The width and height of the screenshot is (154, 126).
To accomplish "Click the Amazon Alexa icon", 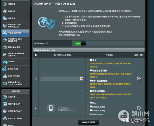I will 5,118.
